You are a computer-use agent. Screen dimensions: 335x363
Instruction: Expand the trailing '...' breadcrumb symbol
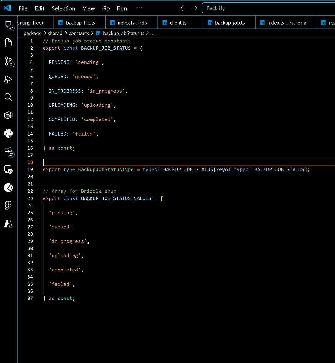point(152,33)
